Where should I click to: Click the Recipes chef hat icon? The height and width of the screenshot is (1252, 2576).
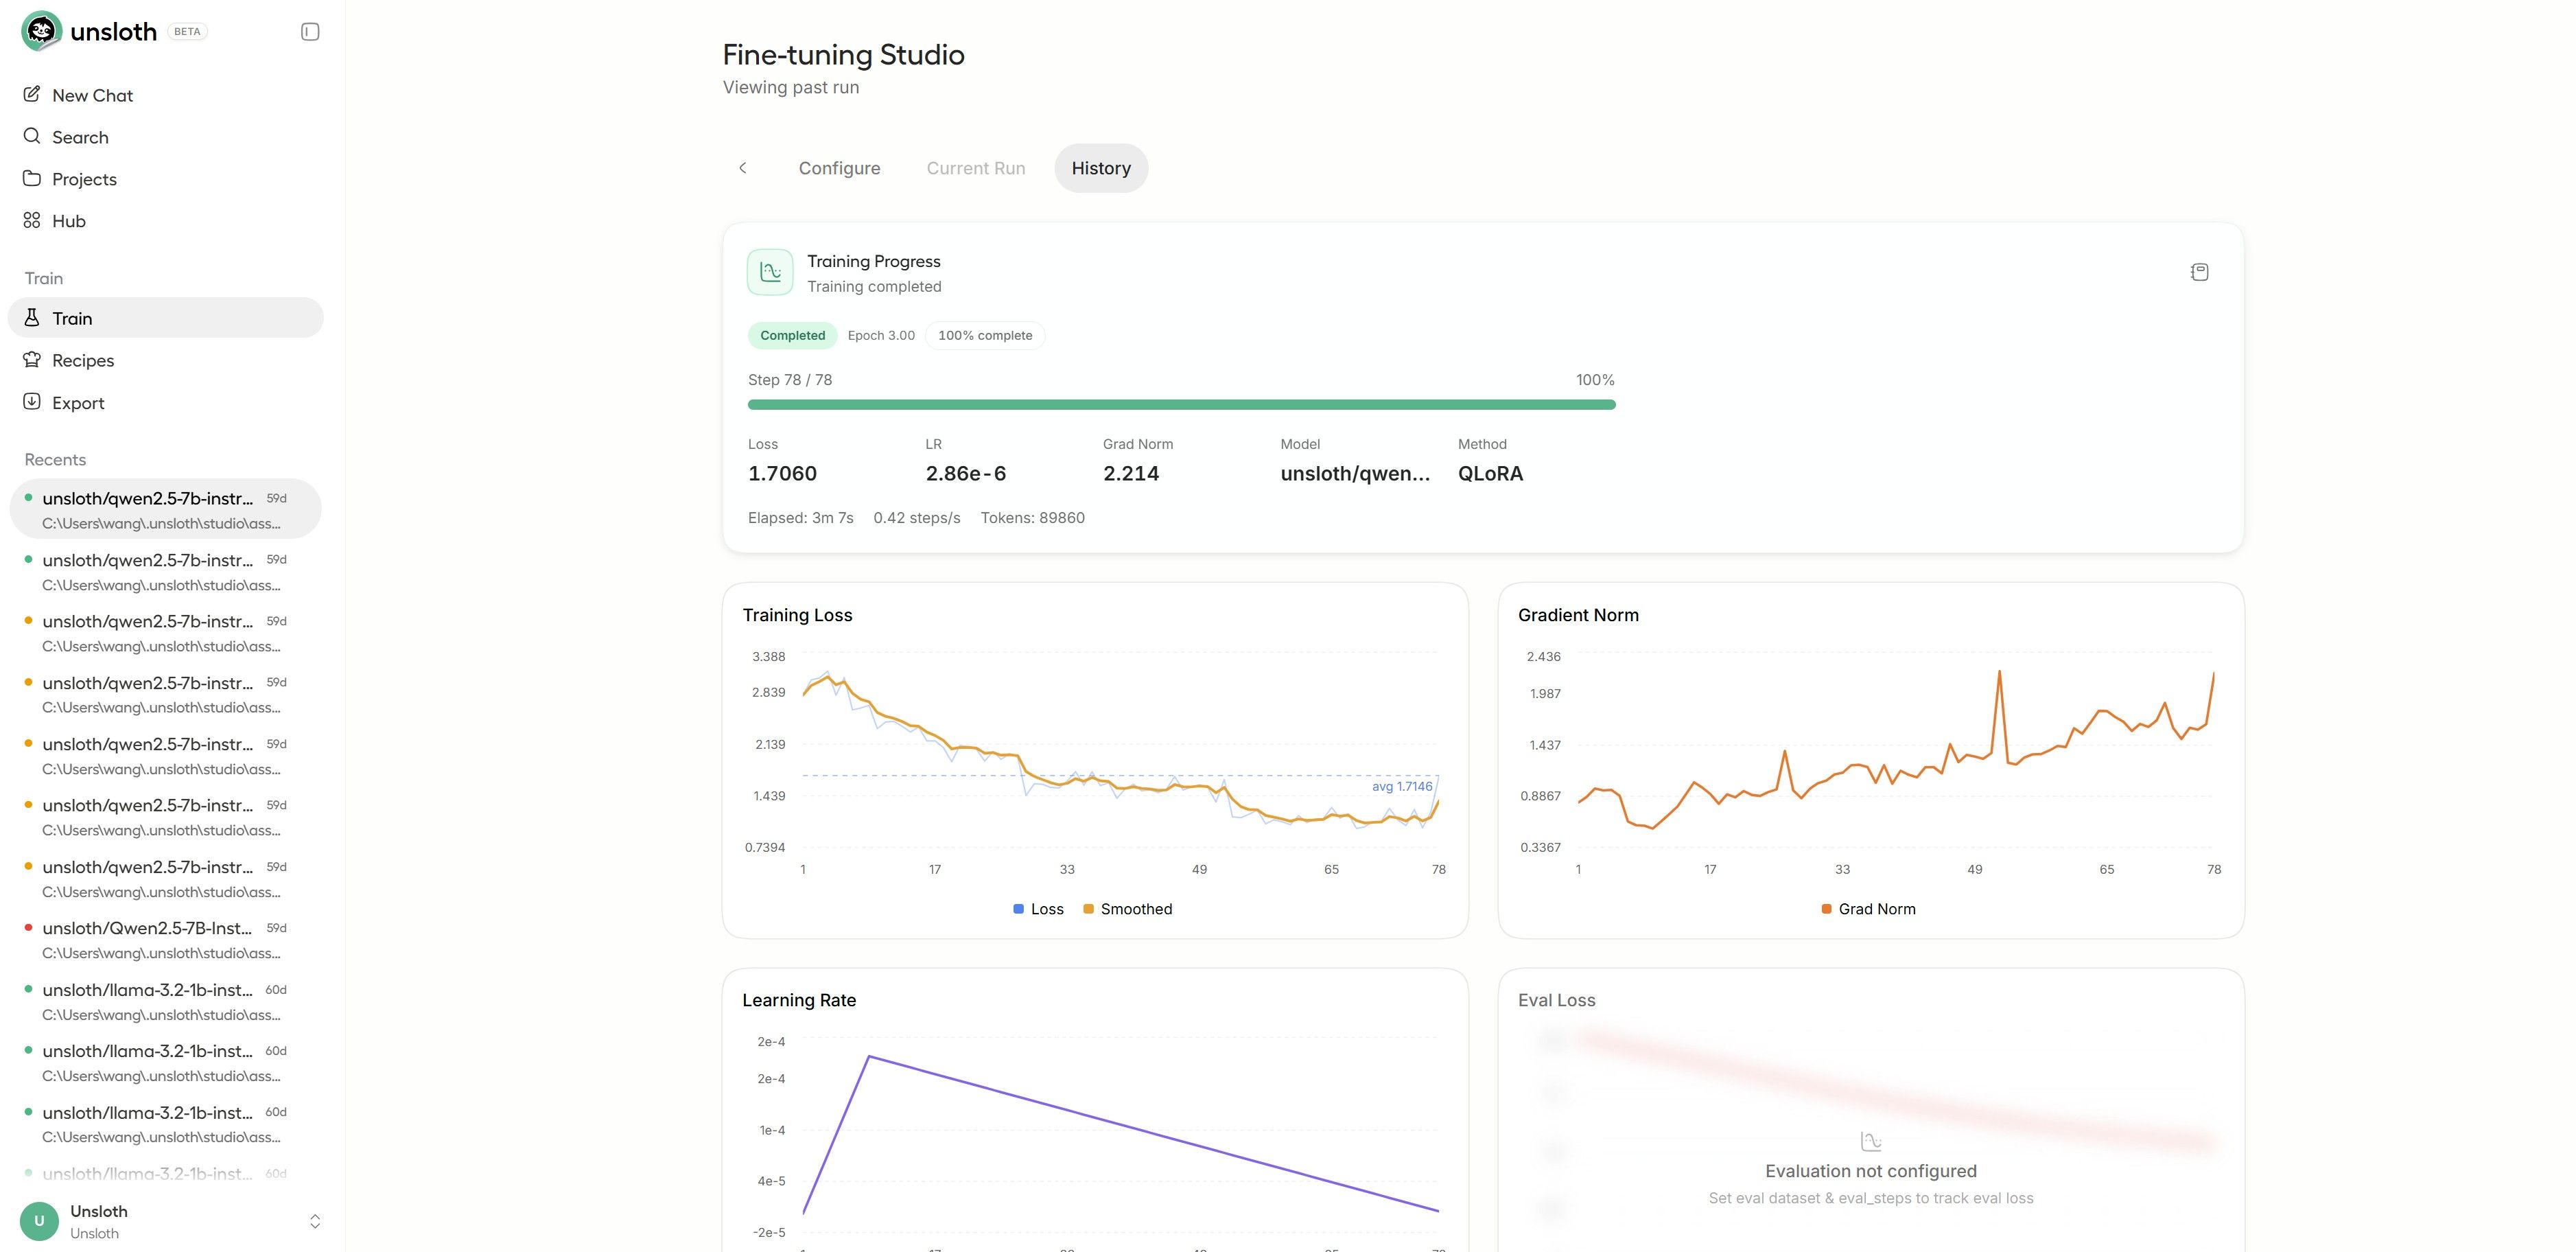click(32, 359)
